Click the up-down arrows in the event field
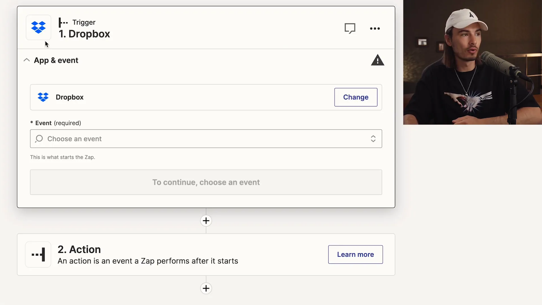This screenshot has width=542, height=305. (373, 139)
